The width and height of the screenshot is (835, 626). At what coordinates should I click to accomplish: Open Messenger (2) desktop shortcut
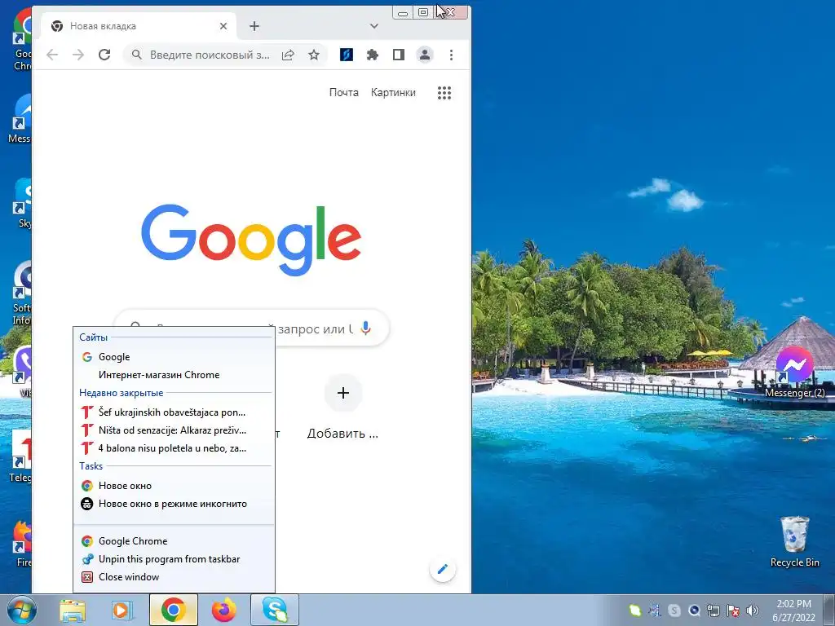[794, 373]
